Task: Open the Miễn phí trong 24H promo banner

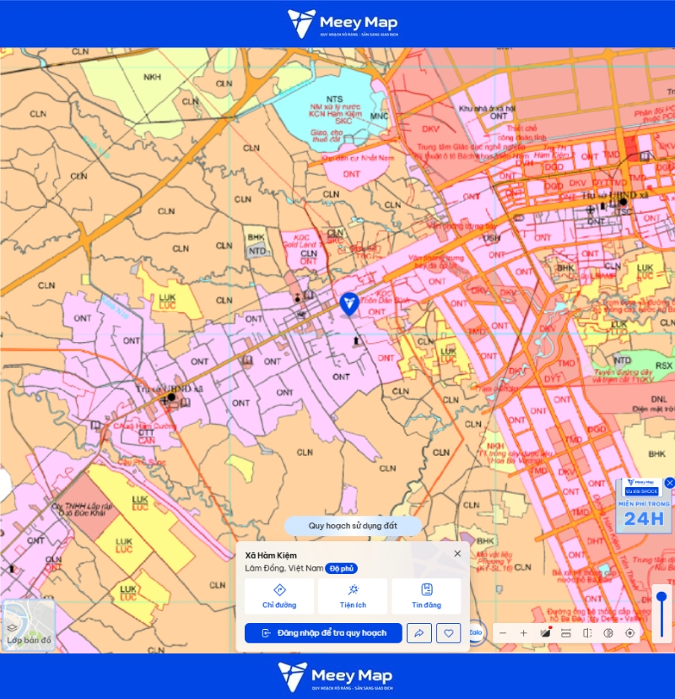Action: [644, 506]
